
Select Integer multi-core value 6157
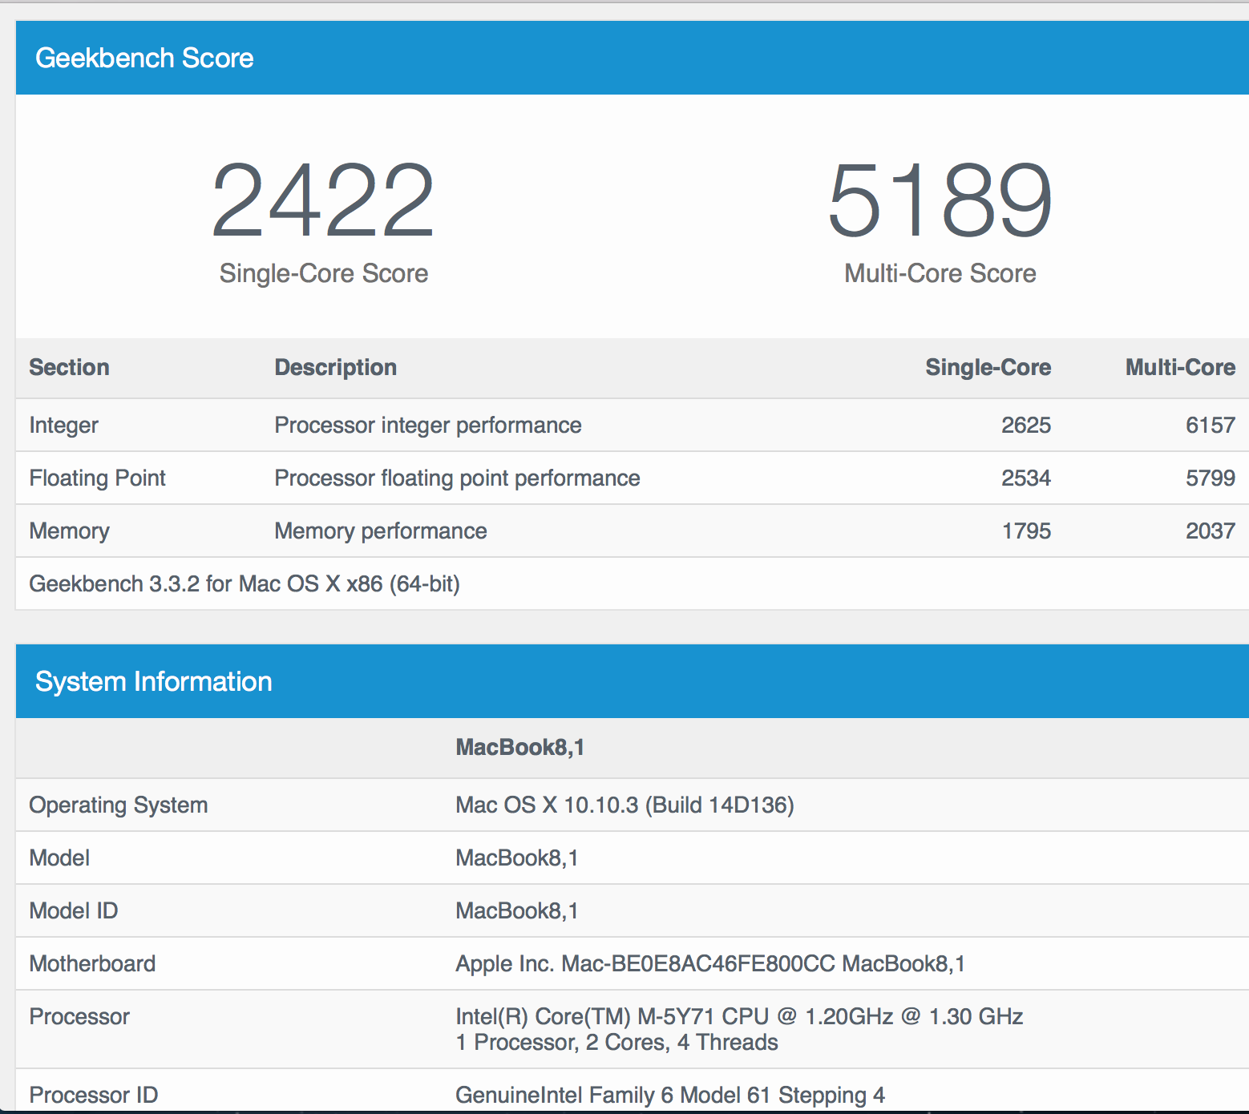click(x=1211, y=426)
